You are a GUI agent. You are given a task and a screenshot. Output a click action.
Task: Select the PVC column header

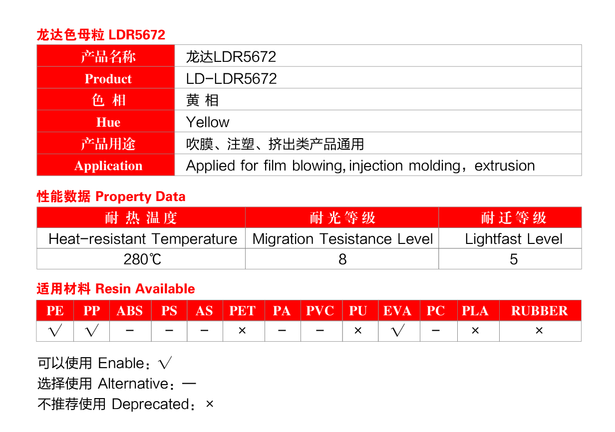click(x=320, y=311)
